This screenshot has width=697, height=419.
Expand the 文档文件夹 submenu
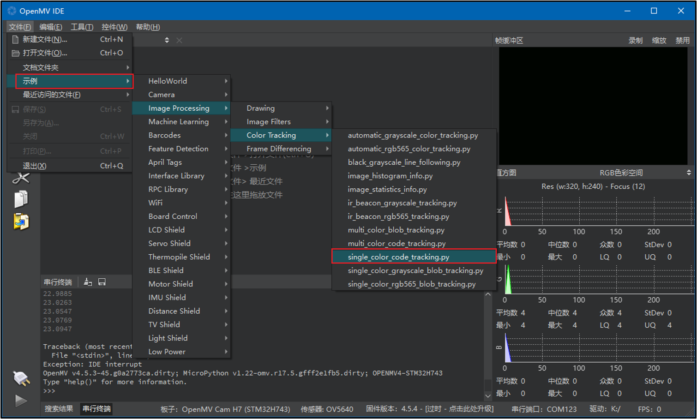pos(70,67)
